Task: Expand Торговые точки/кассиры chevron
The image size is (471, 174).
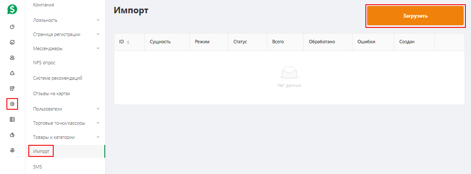Action: click(x=98, y=123)
